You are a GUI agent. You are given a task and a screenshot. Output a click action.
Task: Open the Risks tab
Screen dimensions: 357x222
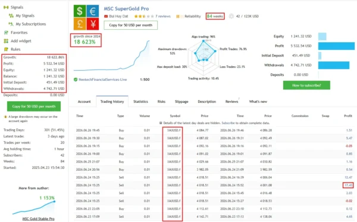[x=161, y=102]
